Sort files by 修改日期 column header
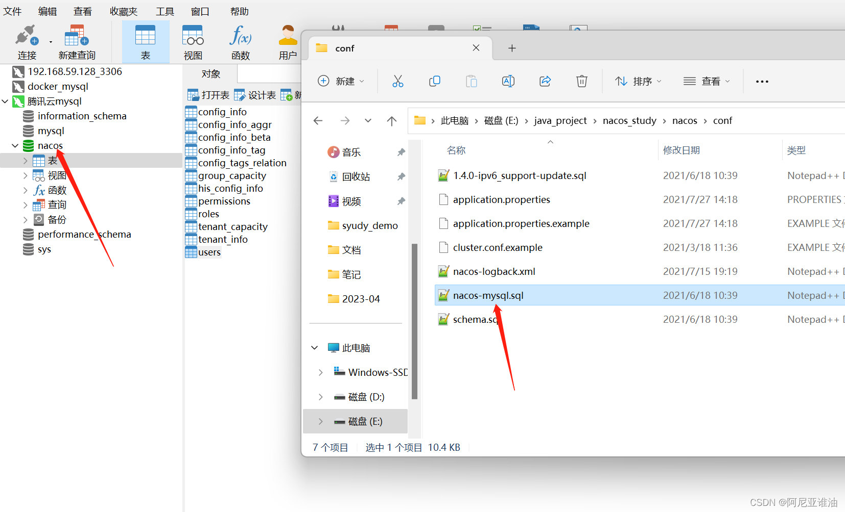Image resolution: width=845 pixels, height=512 pixels. [682, 150]
